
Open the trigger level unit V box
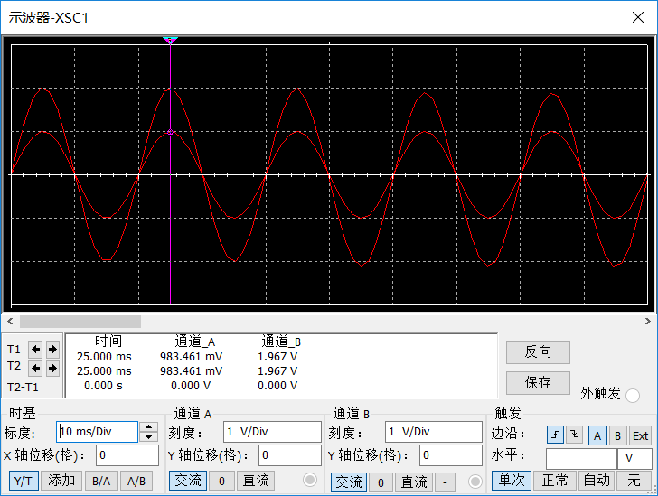point(634,458)
